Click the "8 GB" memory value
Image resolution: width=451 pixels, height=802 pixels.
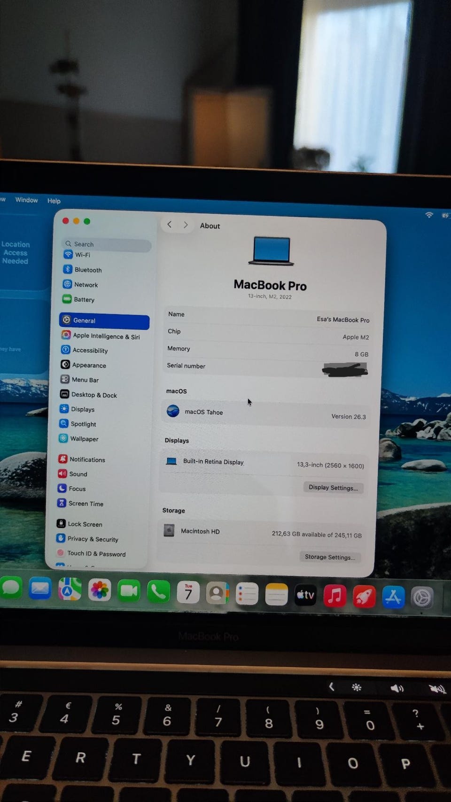[361, 354]
